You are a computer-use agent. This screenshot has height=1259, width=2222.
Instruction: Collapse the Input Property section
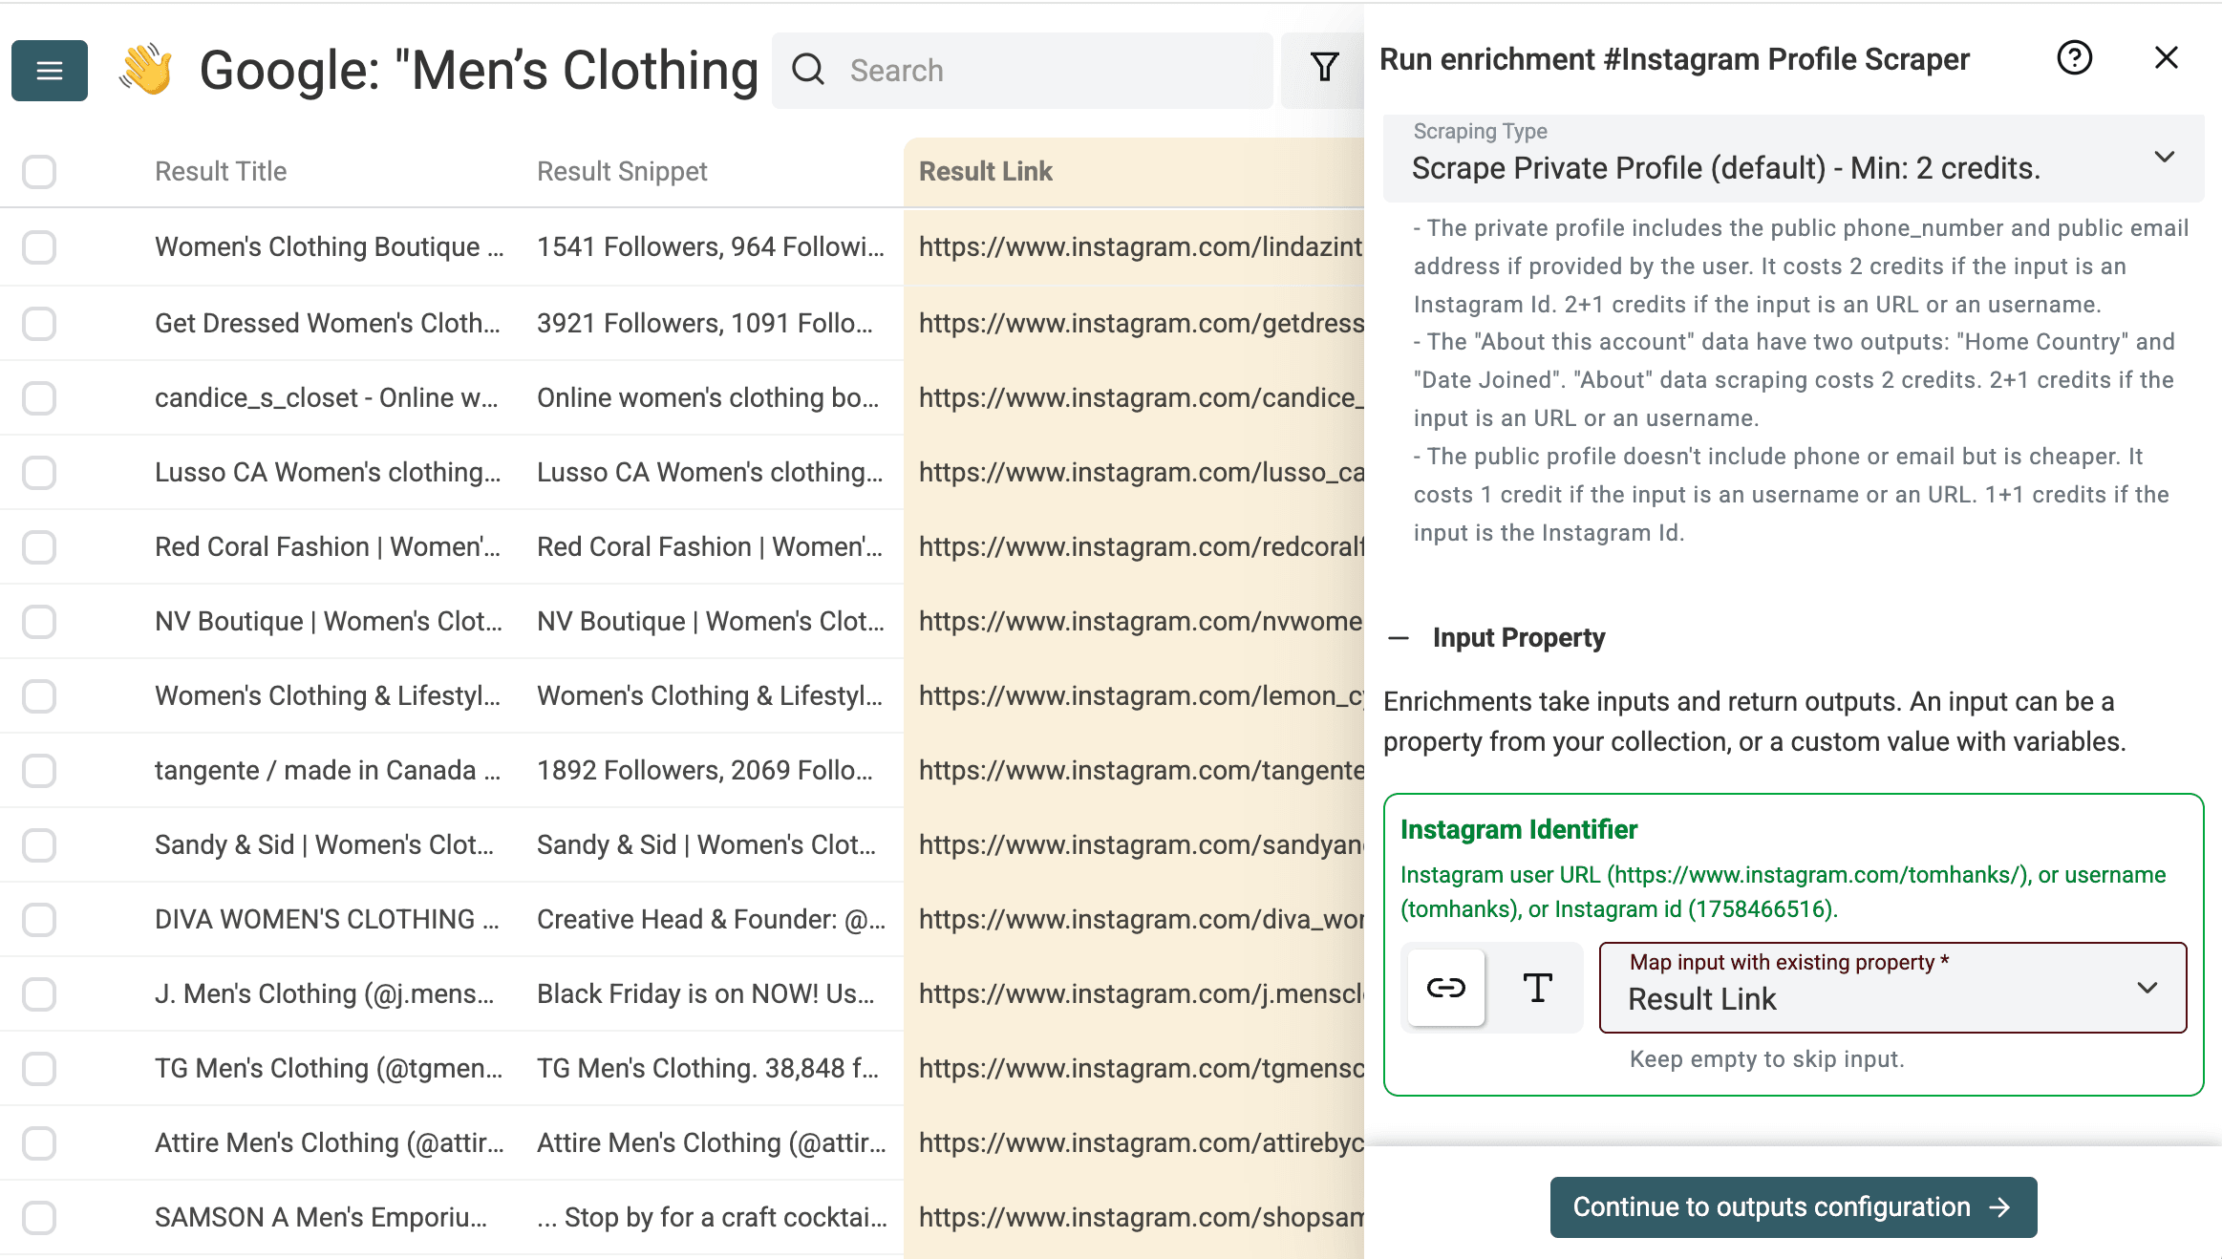click(x=1399, y=638)
